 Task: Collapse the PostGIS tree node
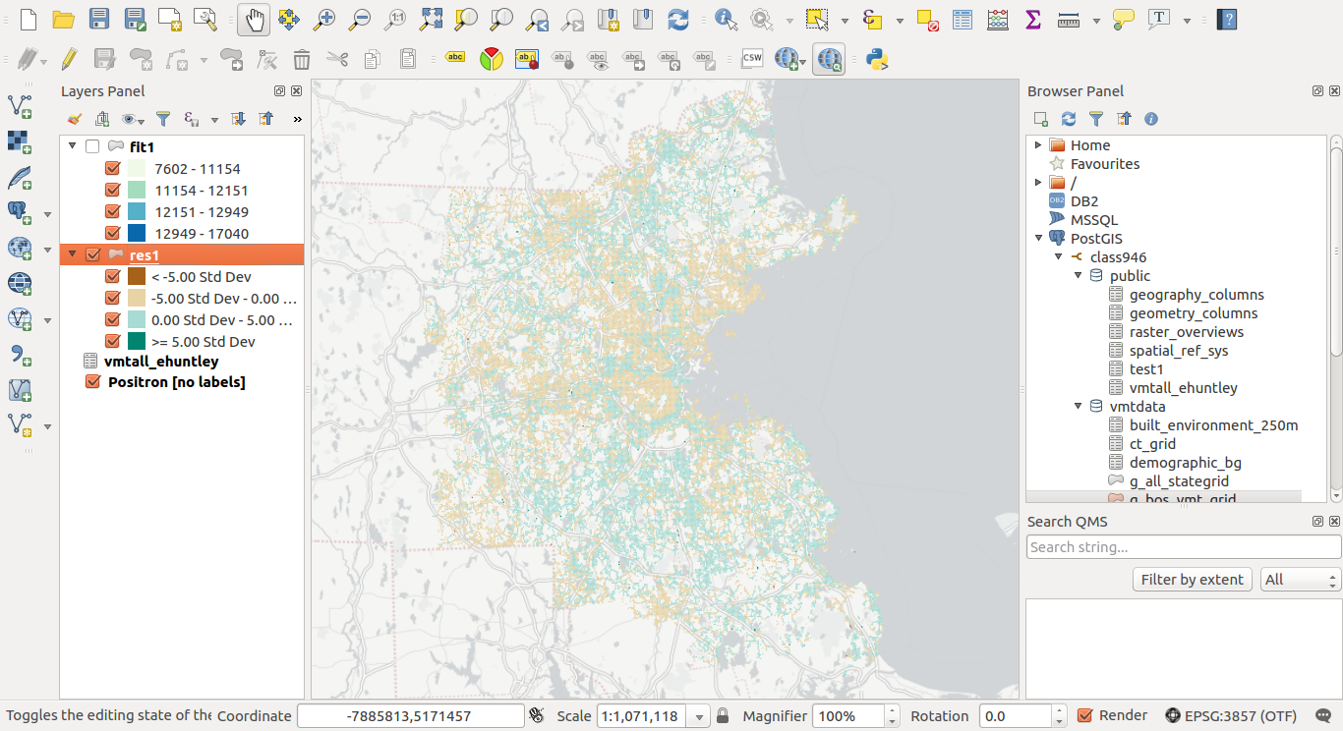(x=1038, y=239)
